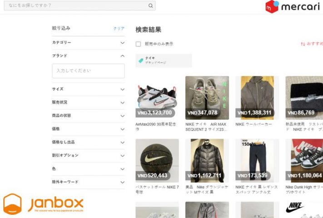The image size is (323, 218).
Task: Click the sort arrows icon
Action: (x=303, y=44)
